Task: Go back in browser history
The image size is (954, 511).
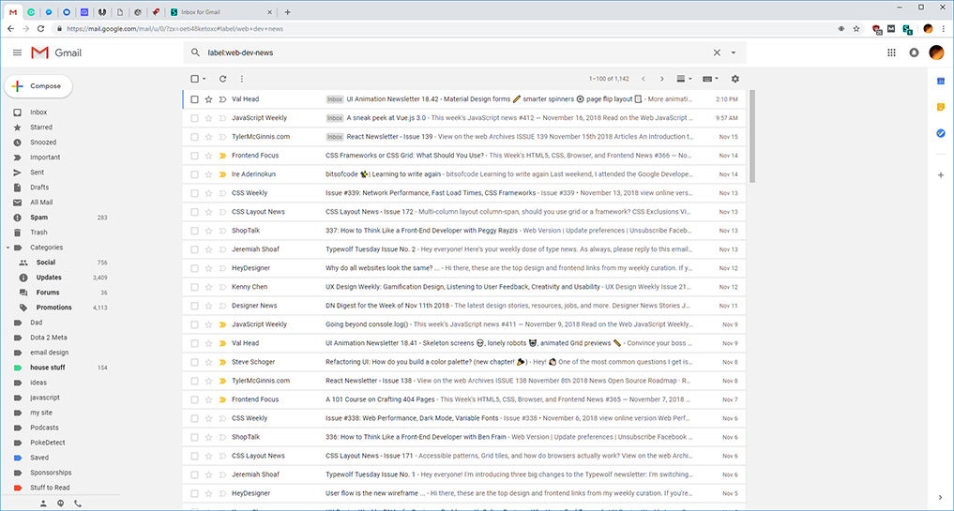Action: point(11,28)
